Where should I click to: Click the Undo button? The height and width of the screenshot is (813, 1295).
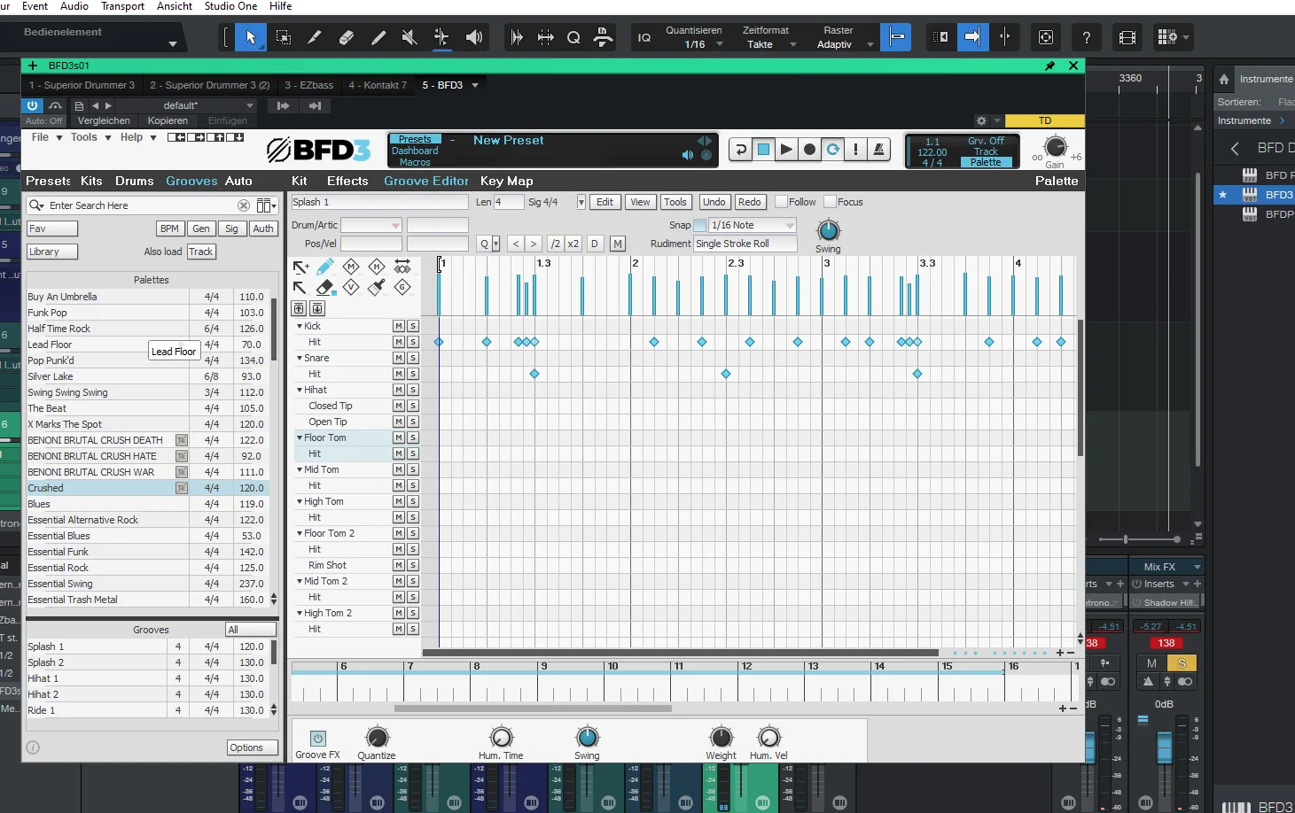(714, 202)
